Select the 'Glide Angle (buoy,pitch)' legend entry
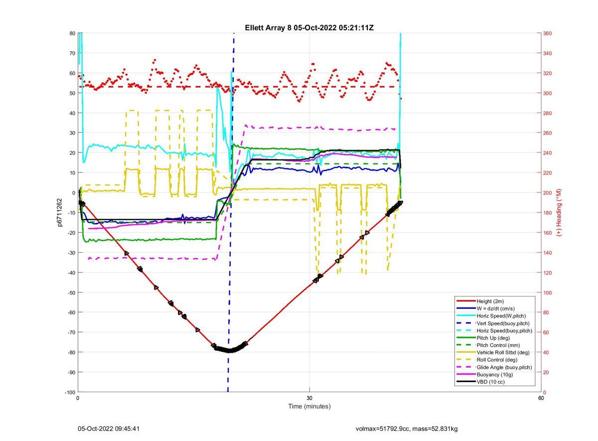Screen dimensions: 598x441 (x=494, y=367)
